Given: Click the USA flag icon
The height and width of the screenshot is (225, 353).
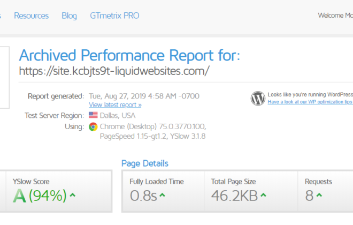Looking at the screenshot, I should coord(93,115).
